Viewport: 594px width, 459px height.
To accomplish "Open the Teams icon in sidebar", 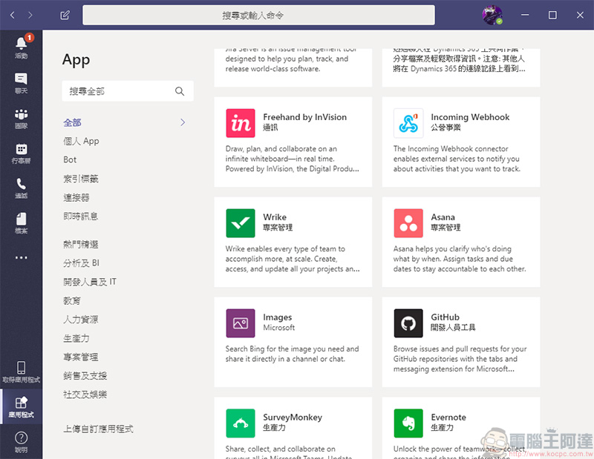I will pos(21,116).
